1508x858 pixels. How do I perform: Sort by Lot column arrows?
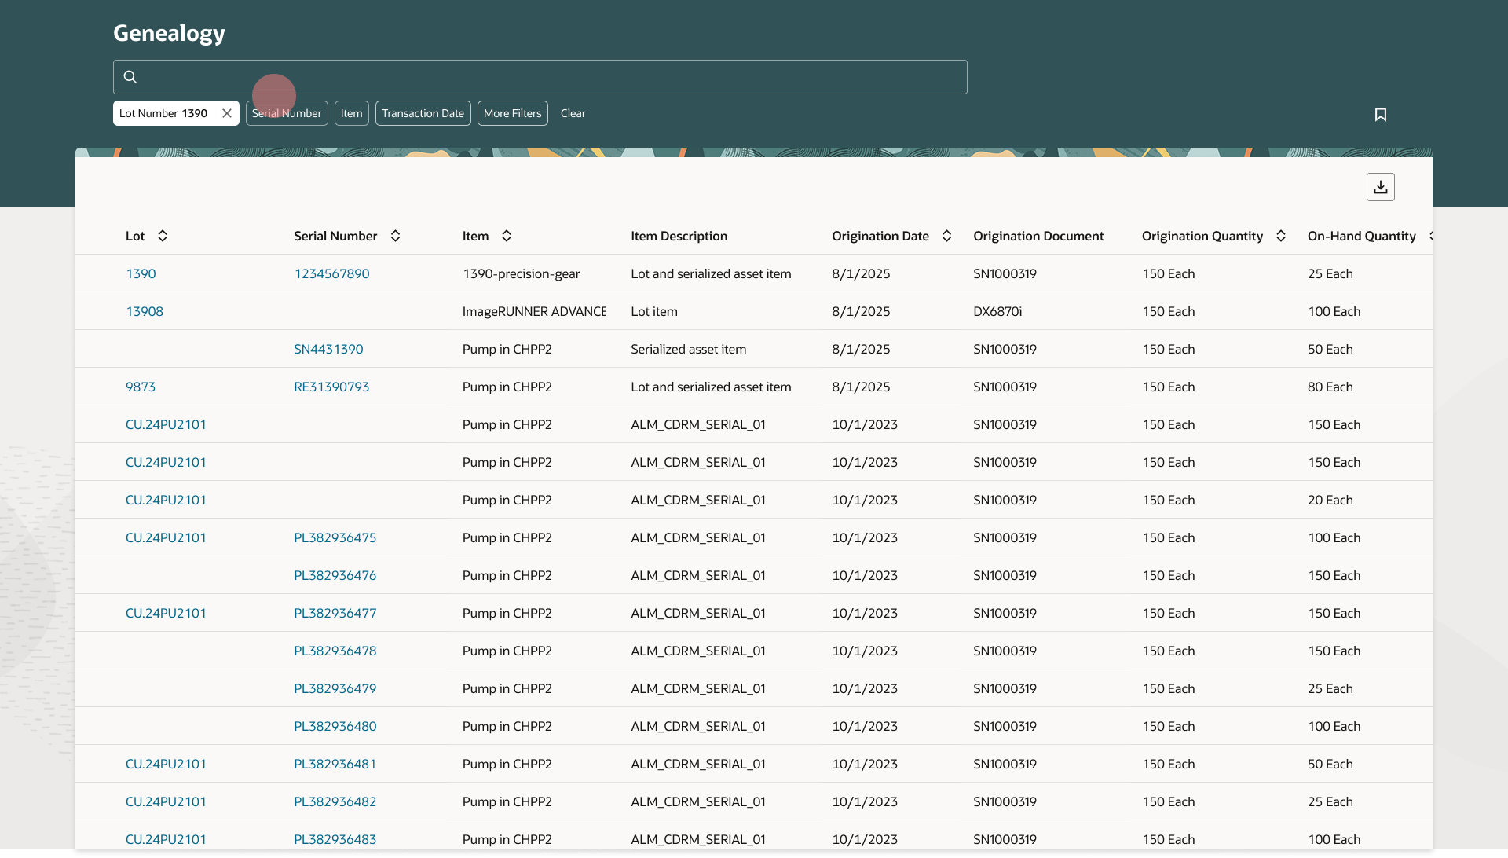pos(163,236)
